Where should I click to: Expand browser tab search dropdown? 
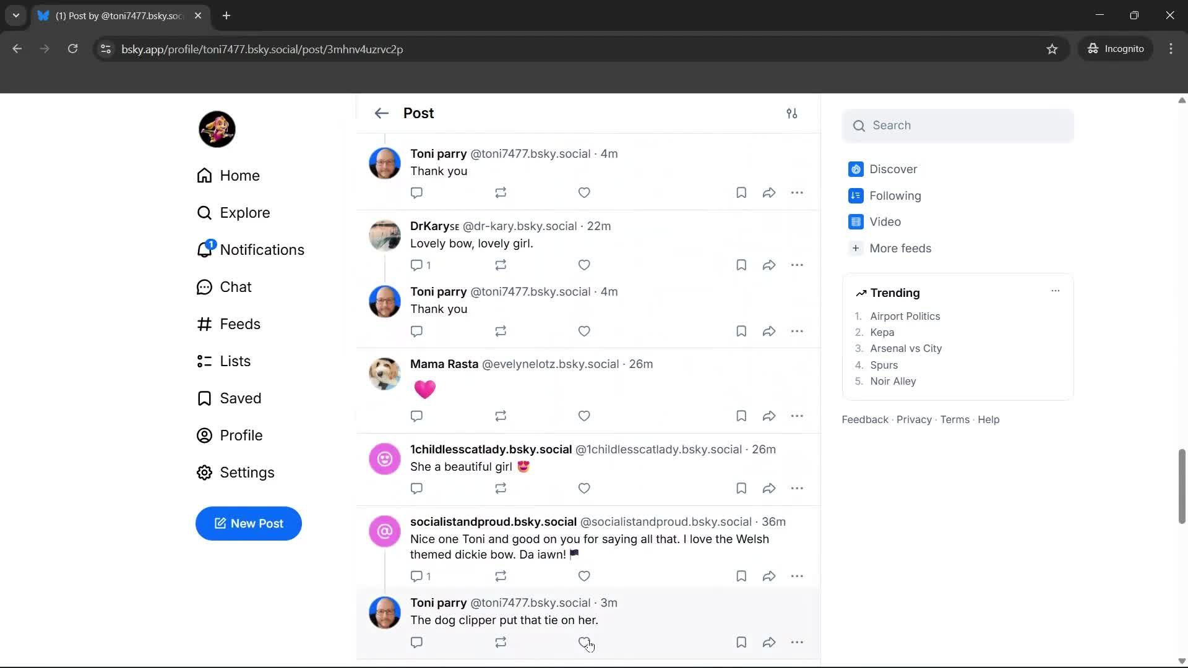point(15,15)
